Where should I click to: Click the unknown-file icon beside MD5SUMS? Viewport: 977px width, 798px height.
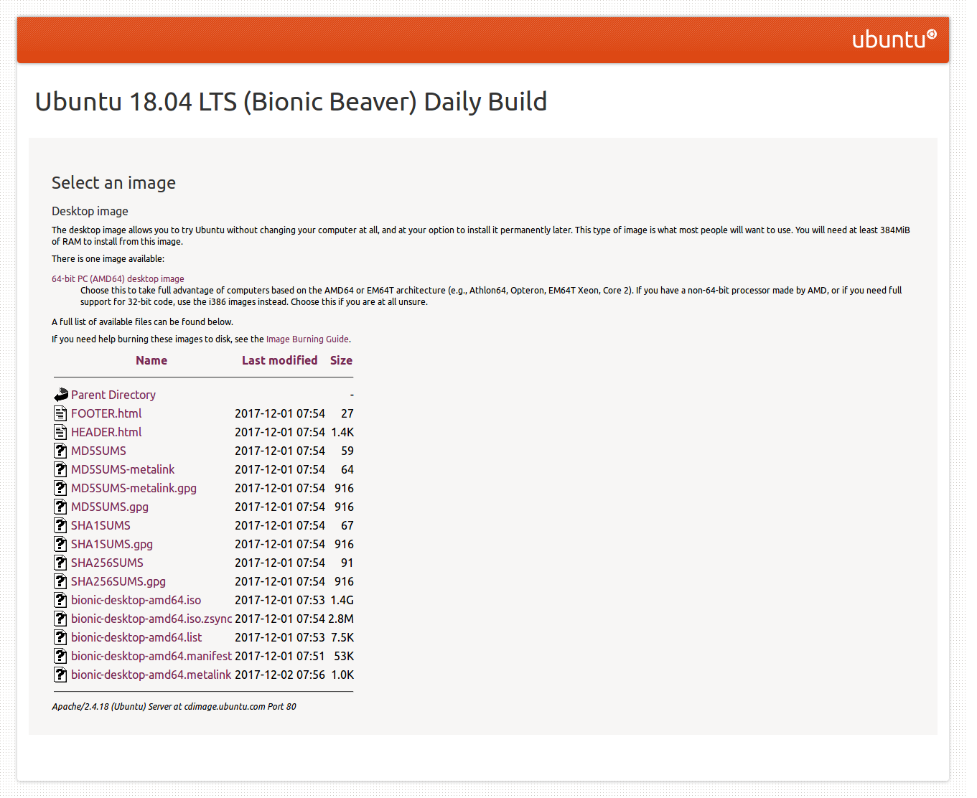(61, 451)
